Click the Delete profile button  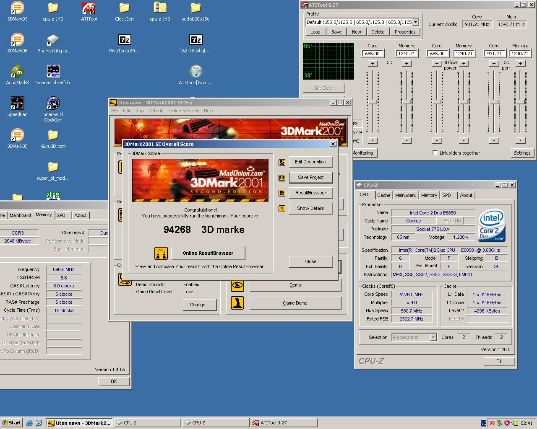[x=378, y=32]
